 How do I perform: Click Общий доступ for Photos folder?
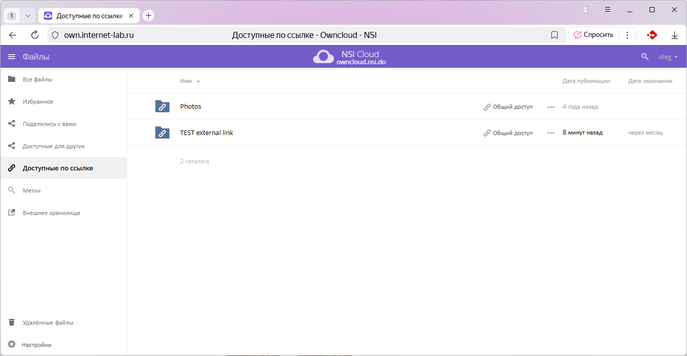[x=508, y=107]
